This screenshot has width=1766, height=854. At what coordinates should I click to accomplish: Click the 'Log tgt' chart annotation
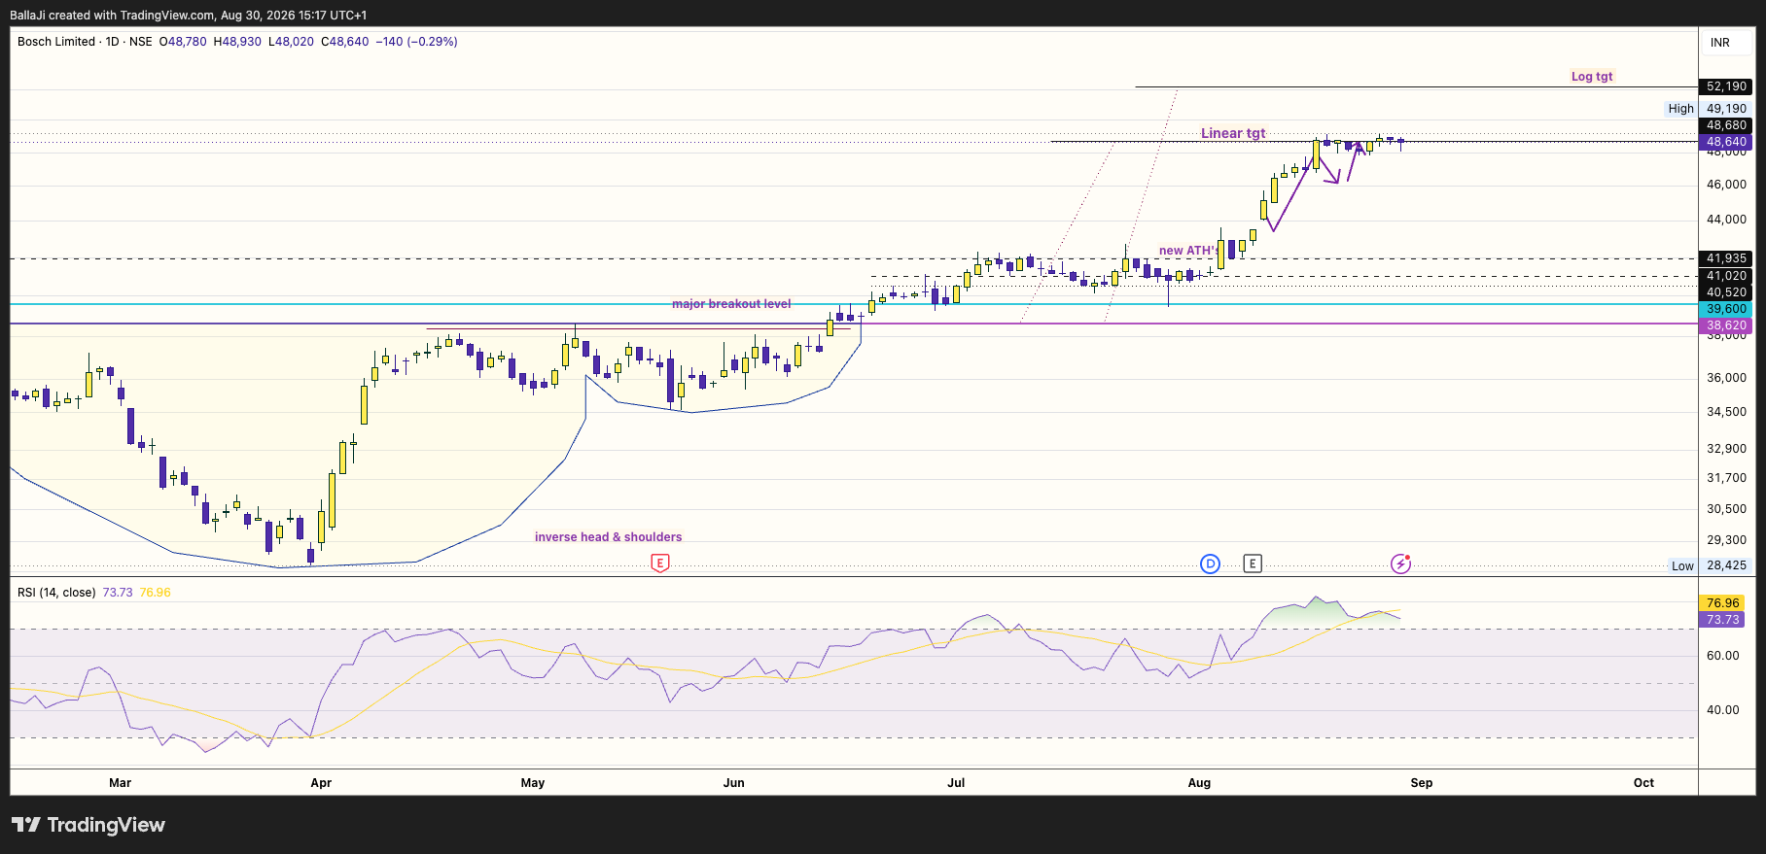click(1592, 77)
